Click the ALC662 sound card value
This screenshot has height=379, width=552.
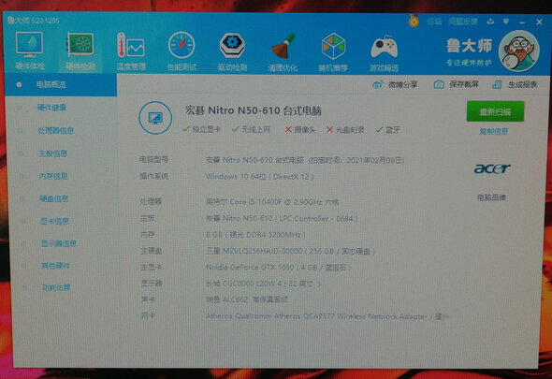click(246, 299)
